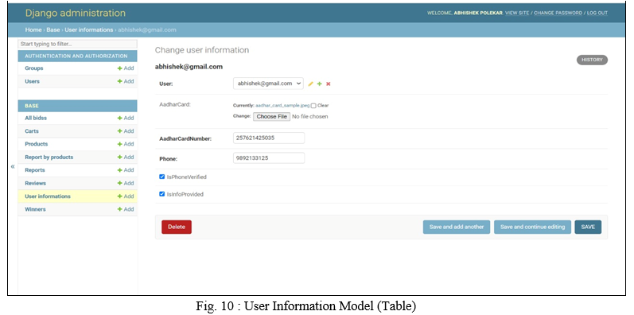The width and height of the screenshot is (634, 315).
Task: Add a new Product entry
Action: coord(126,144)
